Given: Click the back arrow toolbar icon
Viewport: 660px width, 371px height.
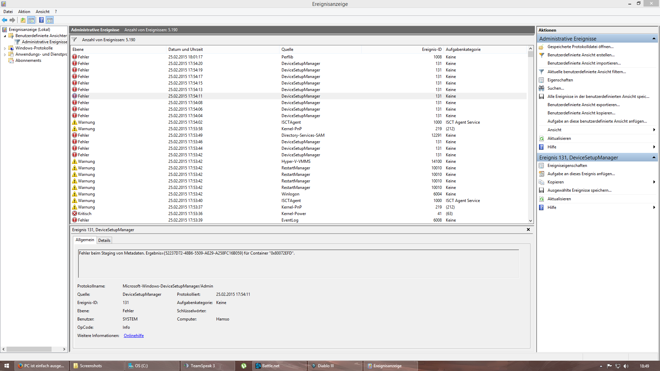Looking at the screenshot, I should (5, 20).
